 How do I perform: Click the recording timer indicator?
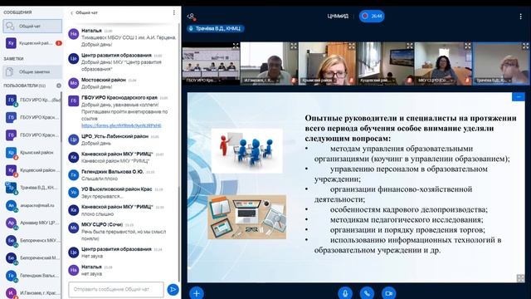372,16
